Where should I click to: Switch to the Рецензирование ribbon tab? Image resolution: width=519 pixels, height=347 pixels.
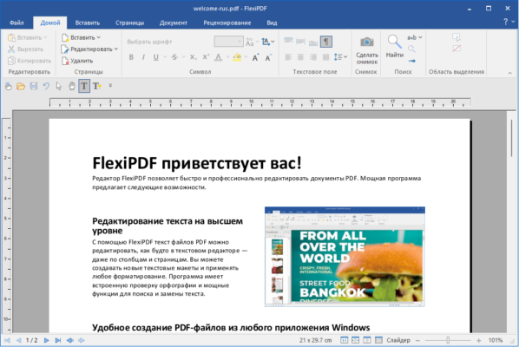pyautogui.click(x=227, y=23)
